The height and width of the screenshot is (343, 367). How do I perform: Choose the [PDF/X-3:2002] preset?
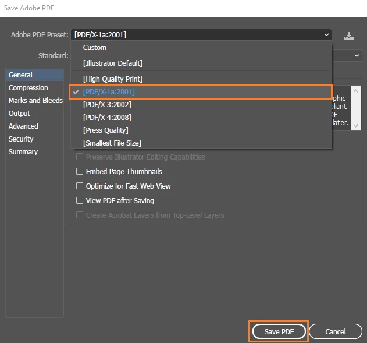pyautogui.click(x=107, y=105)
